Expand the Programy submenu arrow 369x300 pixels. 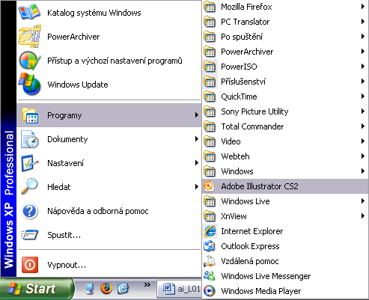tap(197, 115)
